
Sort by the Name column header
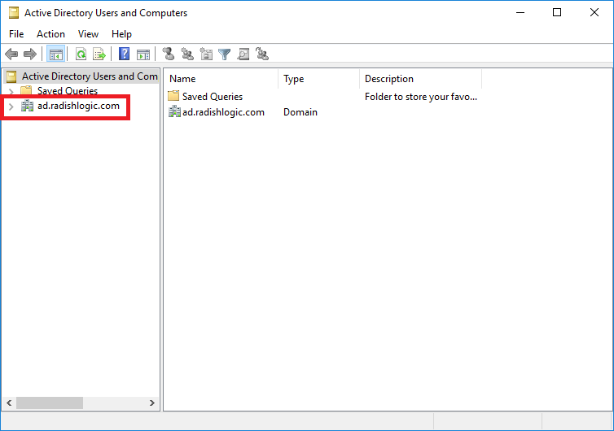click(221, 79)
